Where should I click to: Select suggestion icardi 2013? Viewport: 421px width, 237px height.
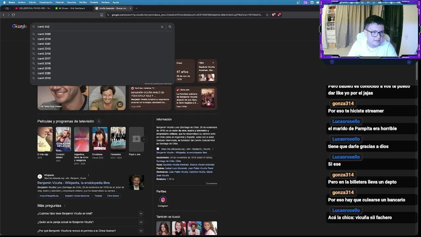[x=102, y=49]
